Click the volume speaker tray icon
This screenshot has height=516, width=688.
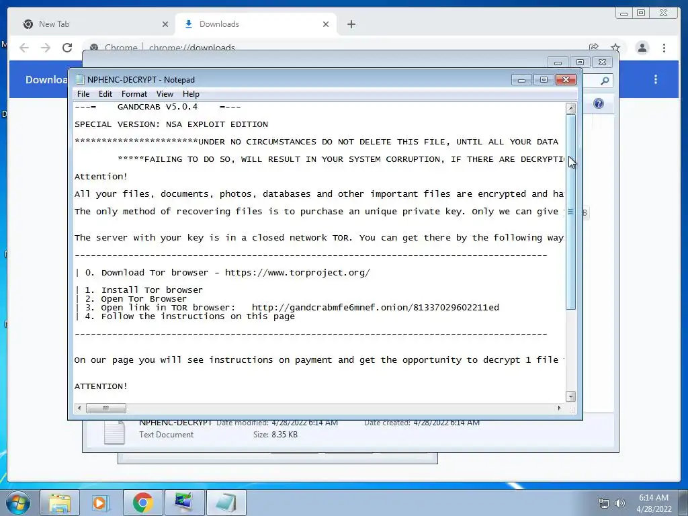click(x=619, y=503)
